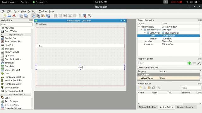Click the Hello line edit on the form
The height and width of the screenshot is (113, 202).
click(x=80, y=46)
